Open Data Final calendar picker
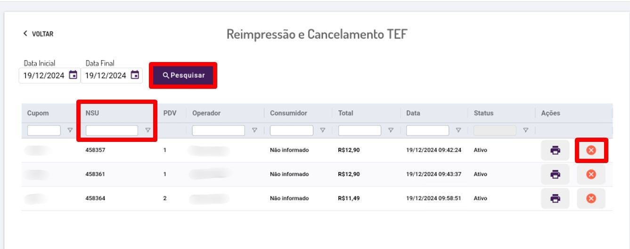Viewport: 630px width, 249px height. [135, 75]
